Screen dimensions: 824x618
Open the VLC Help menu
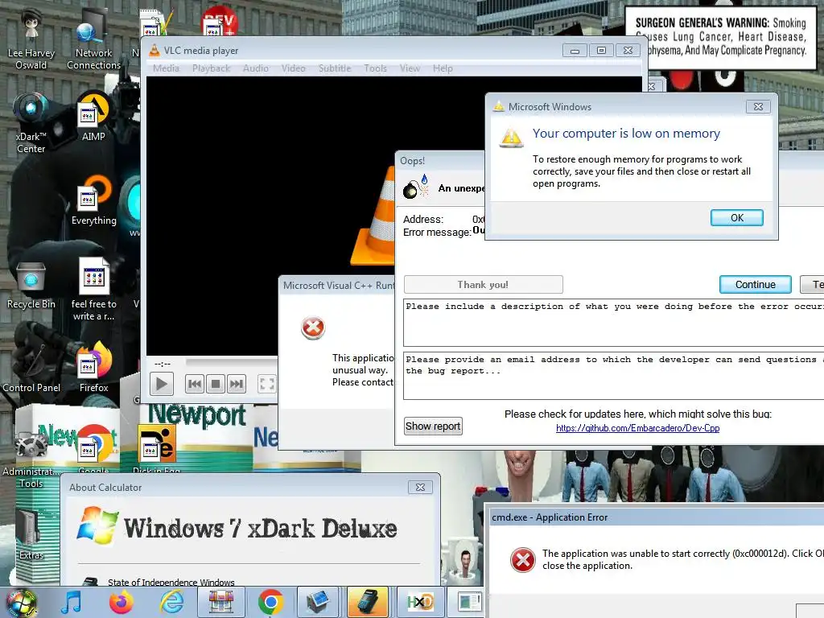pos(443,68)
